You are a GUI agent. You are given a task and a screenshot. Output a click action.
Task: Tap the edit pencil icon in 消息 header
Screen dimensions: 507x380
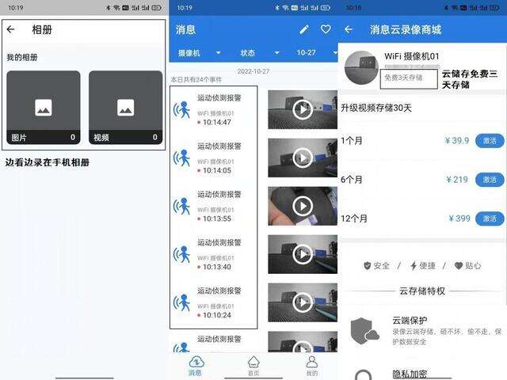(x=304, y=30)
